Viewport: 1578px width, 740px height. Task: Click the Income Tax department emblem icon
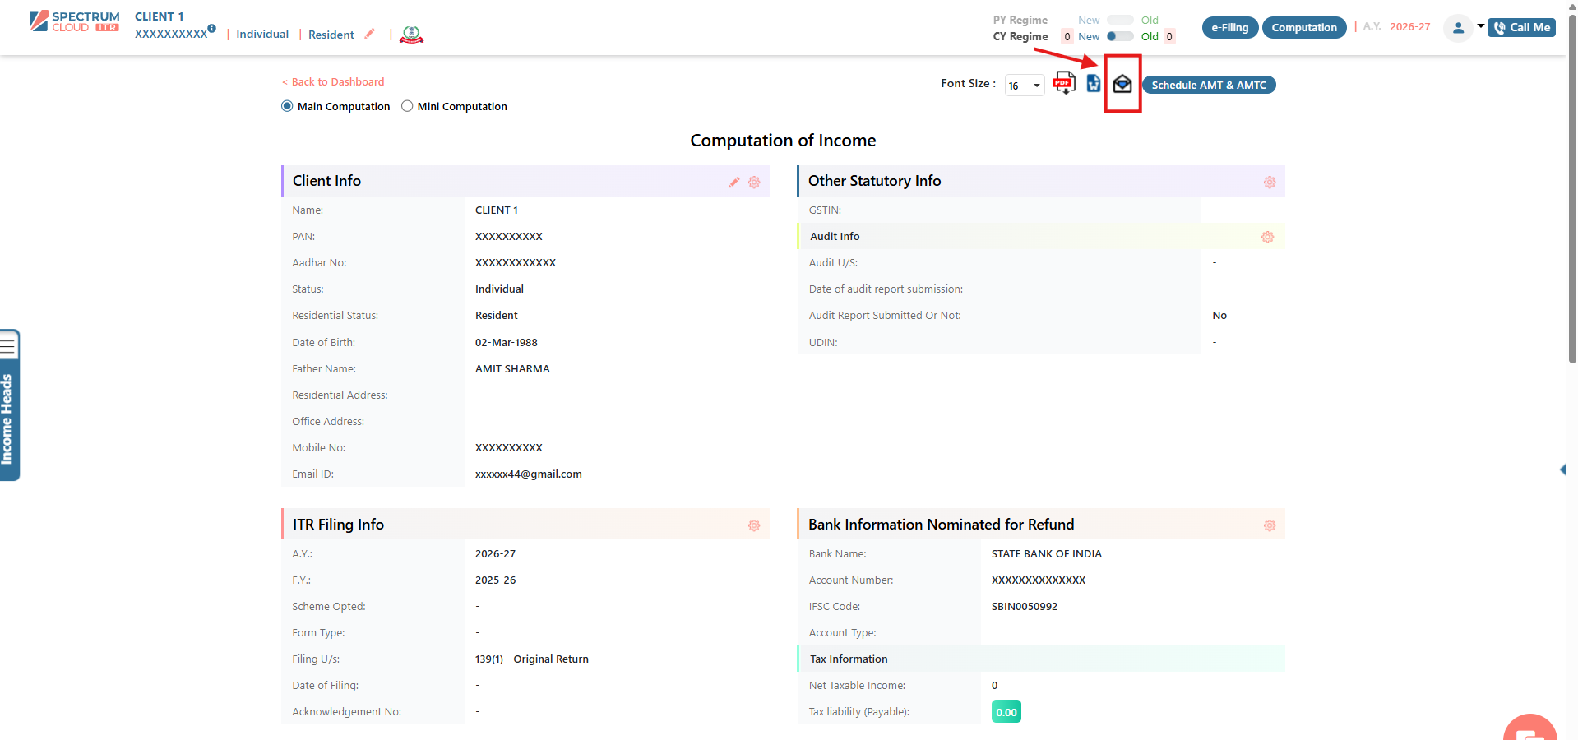point(411,35)
